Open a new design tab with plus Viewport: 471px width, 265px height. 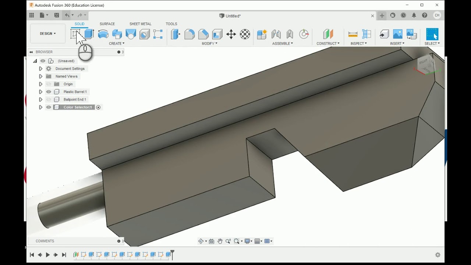pos(382,15)
